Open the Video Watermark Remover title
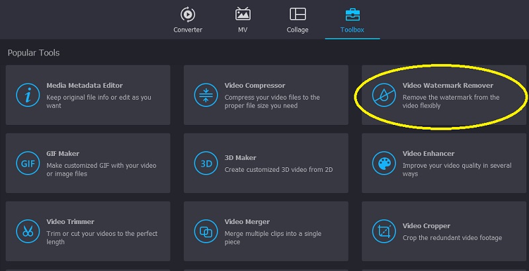The width and height of the screenshot is (529, 271). (448, 86)
